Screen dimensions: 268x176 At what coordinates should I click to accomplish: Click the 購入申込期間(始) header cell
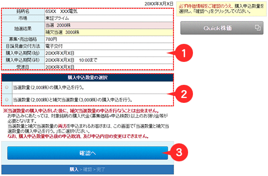(x=23, y=53)
